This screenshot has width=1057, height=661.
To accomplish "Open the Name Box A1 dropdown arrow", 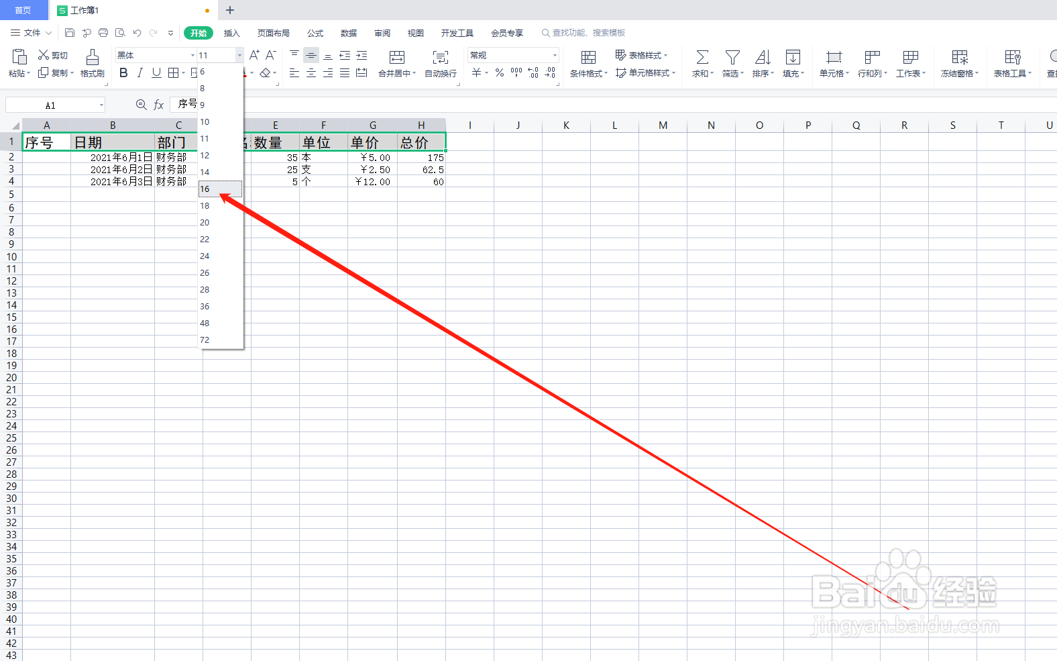I will (x=101, y=105).
